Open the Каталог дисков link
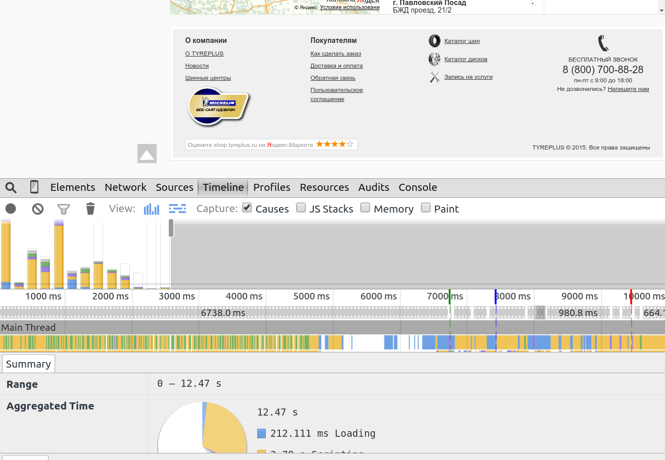The height and width of the screenshot is (460, 665). 466,59
